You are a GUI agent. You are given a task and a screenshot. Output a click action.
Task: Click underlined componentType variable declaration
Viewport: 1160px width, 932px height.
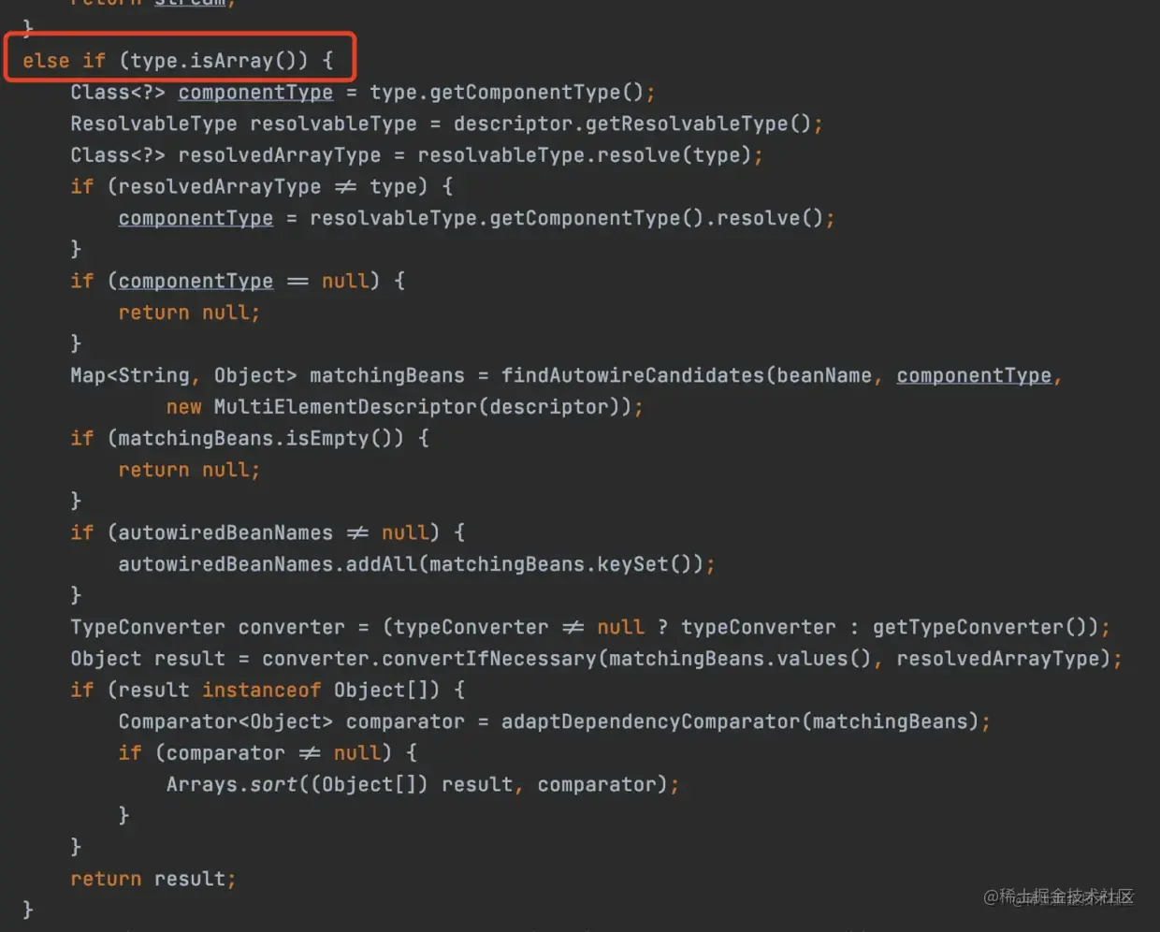pos(255,93)
